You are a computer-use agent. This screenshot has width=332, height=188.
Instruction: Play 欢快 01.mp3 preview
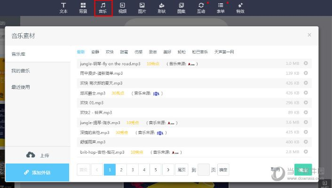click(306, 102)
